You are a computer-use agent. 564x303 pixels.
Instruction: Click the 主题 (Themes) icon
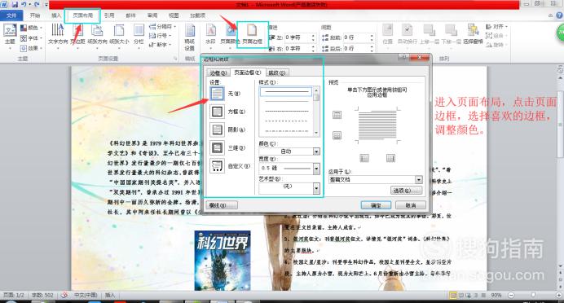10,34
